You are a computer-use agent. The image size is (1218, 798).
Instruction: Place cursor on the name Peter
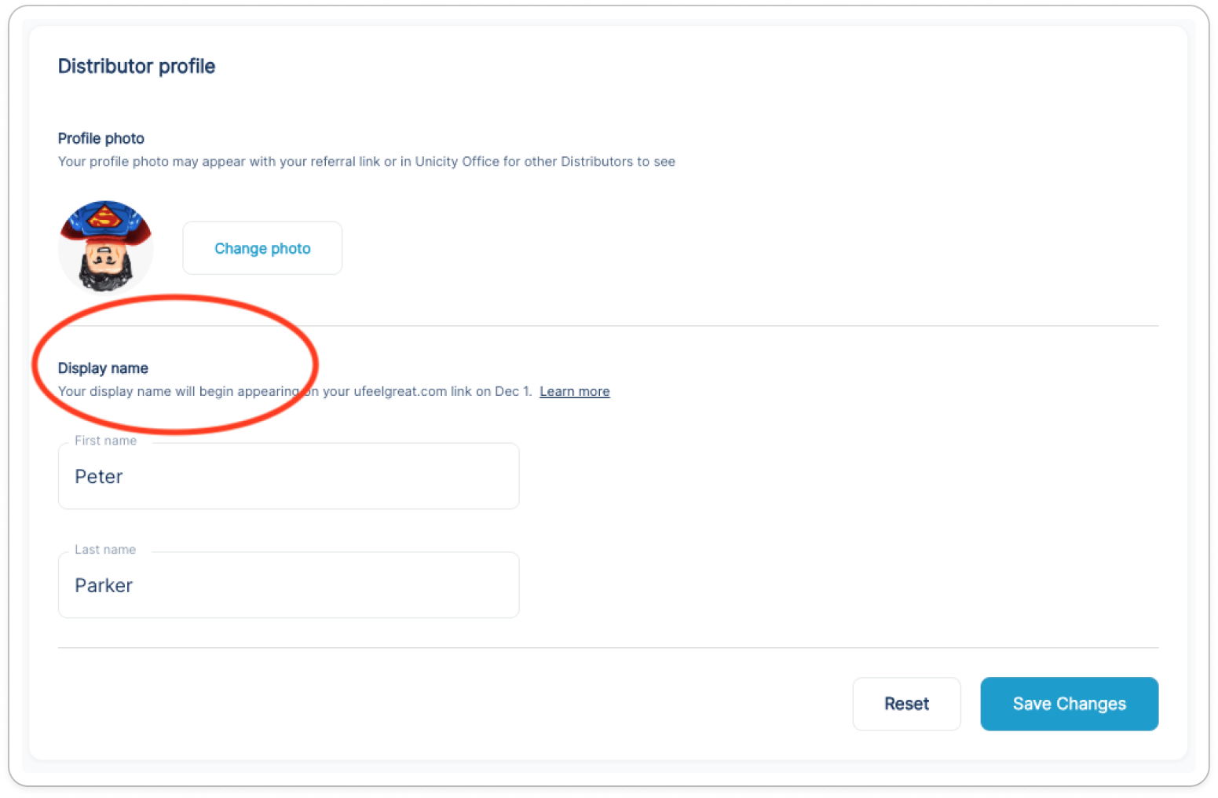(x=99, y=477)
